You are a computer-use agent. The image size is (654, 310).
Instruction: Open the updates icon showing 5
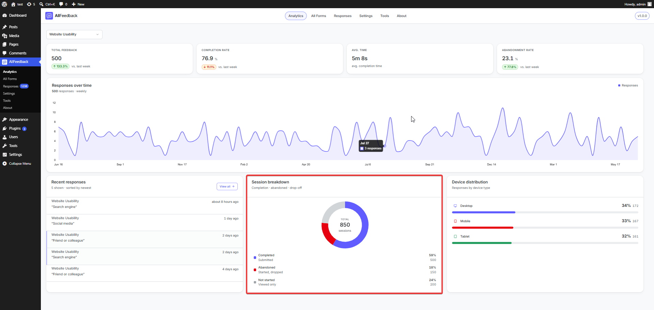click(x=31, y=4)
